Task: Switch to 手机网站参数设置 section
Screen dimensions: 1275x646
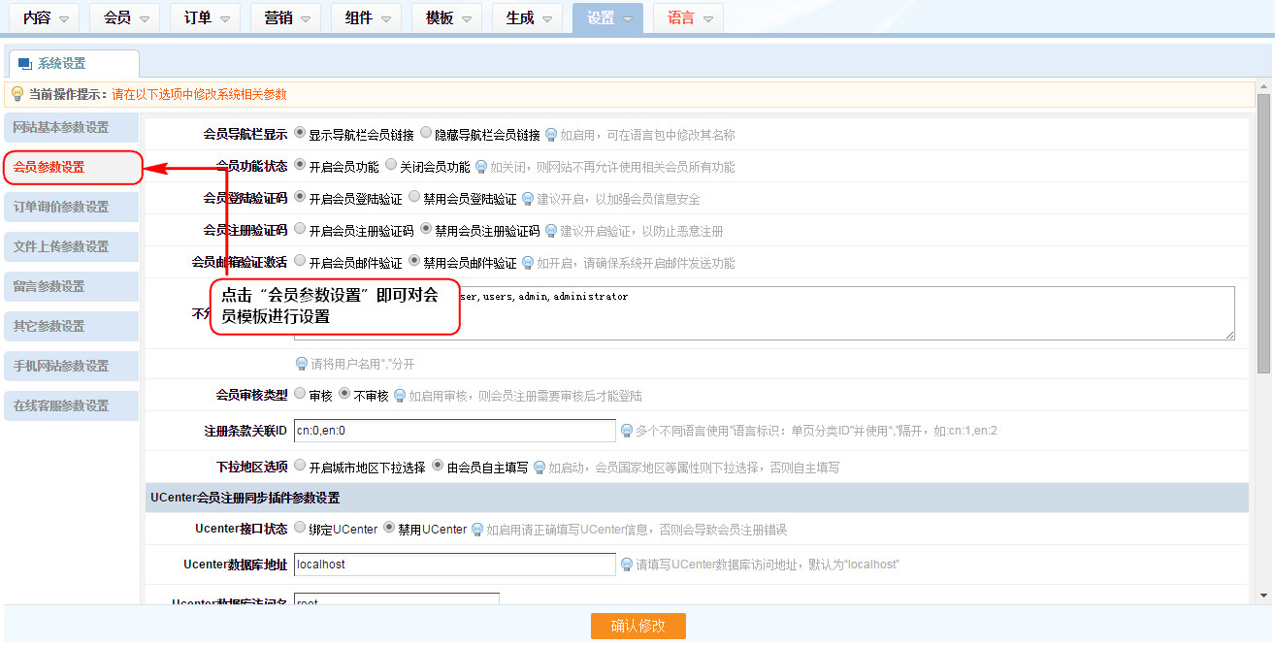Action: click(71, 366)
